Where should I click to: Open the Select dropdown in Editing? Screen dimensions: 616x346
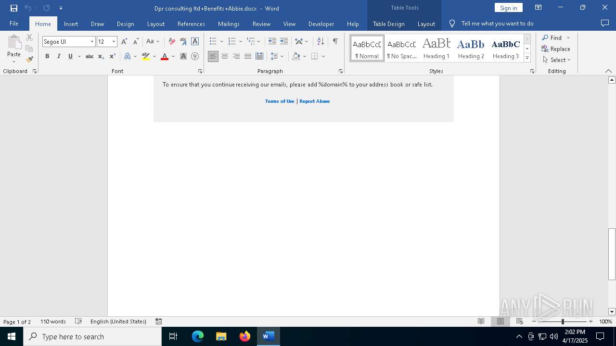(x=556, y=60)
